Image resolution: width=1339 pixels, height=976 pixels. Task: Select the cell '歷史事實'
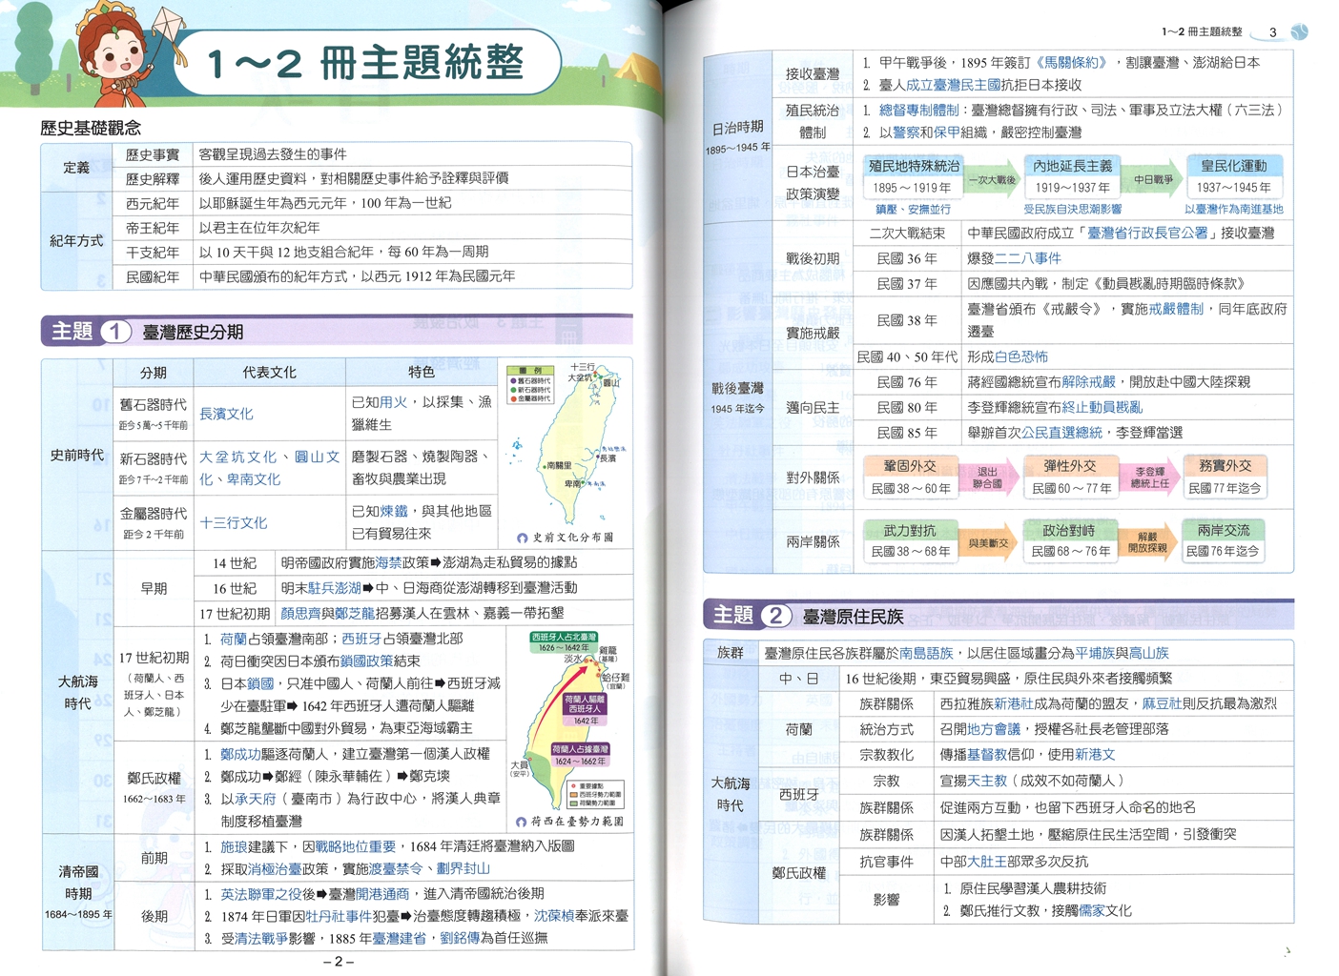tap(153, 154)
